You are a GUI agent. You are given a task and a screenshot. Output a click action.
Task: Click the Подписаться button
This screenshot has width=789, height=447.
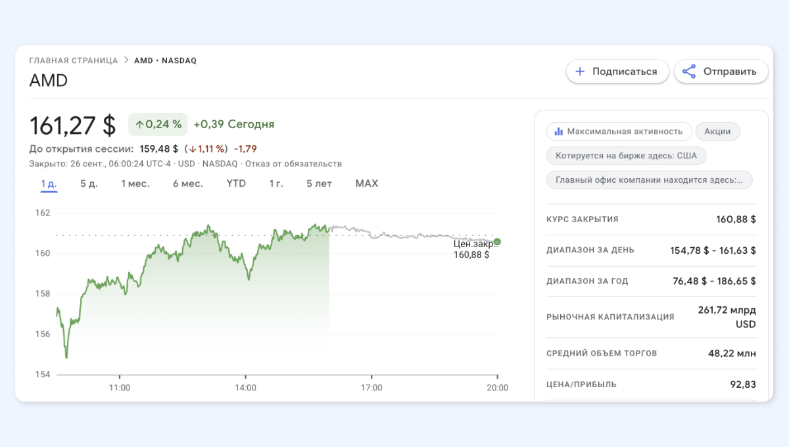(617, 72)
